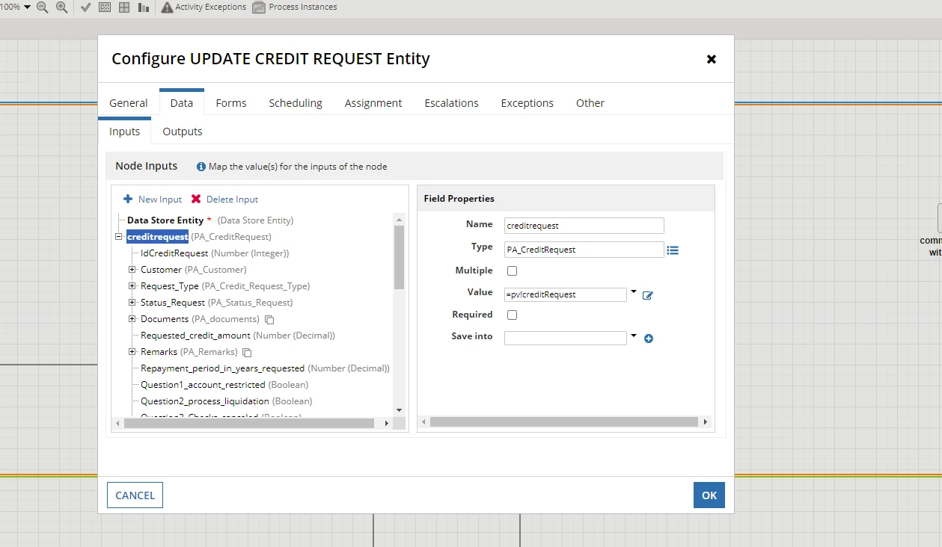Open the data type list icon

[673, 250]
